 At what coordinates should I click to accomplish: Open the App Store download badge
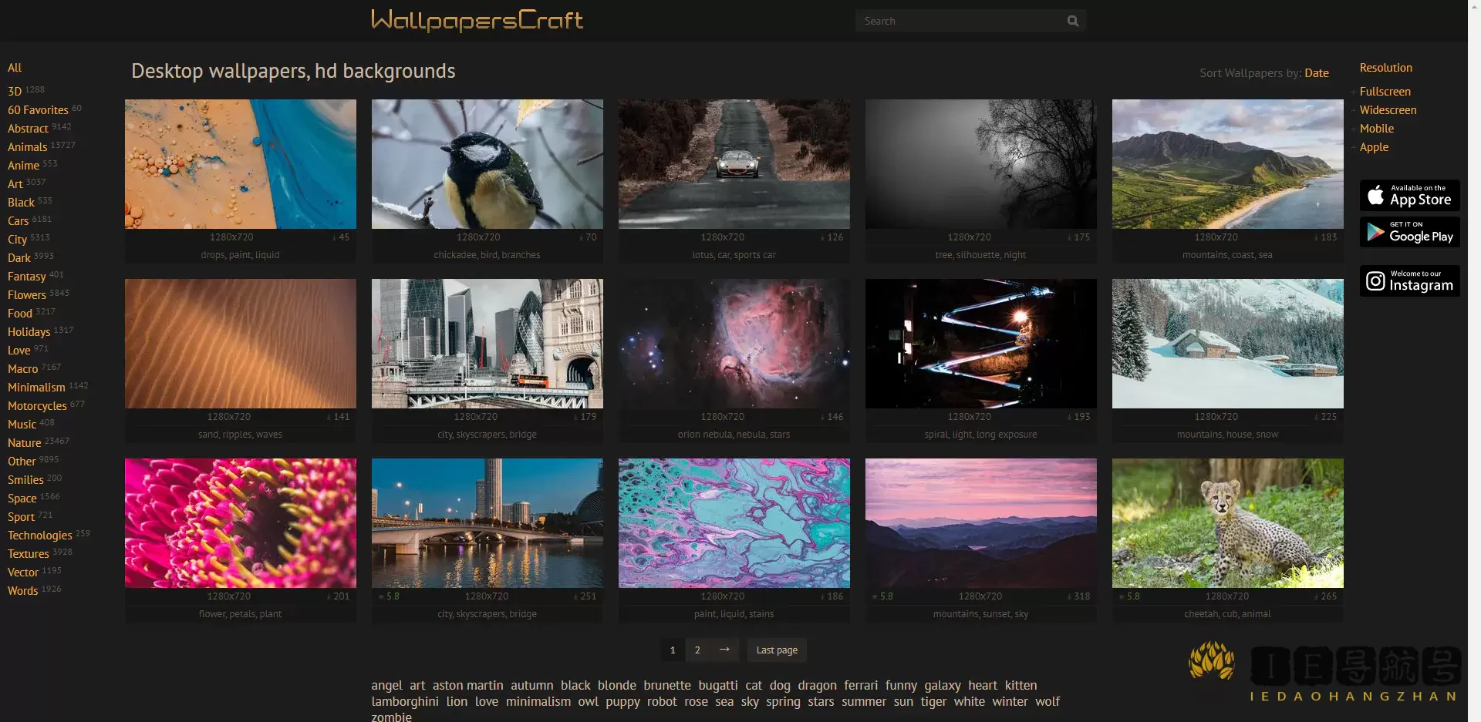(x=1409, y=196)
